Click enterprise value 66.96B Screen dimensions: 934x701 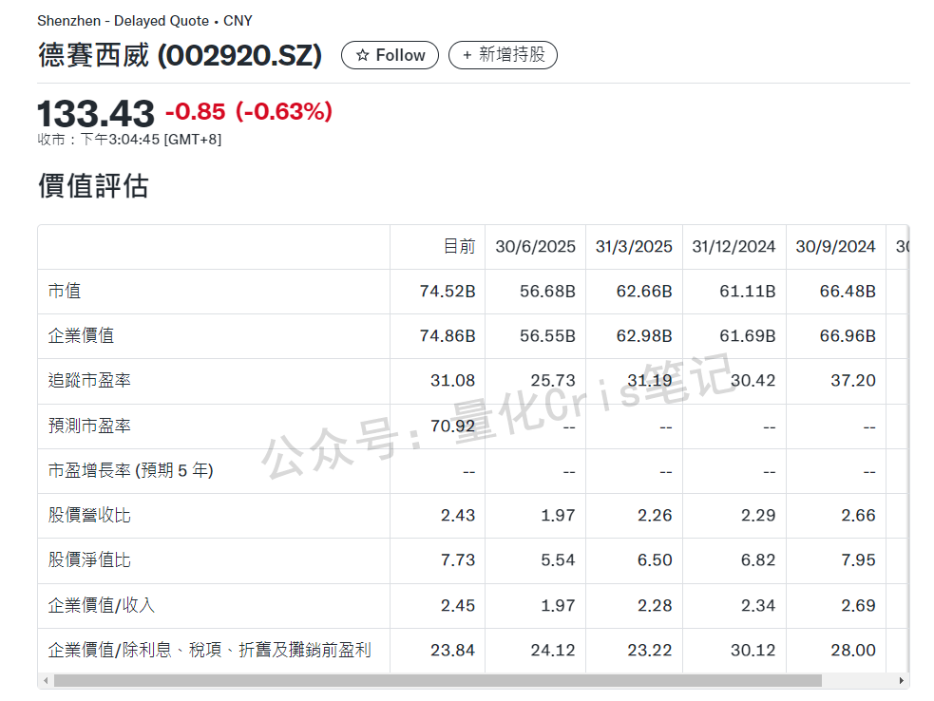[x=848, y=336]
